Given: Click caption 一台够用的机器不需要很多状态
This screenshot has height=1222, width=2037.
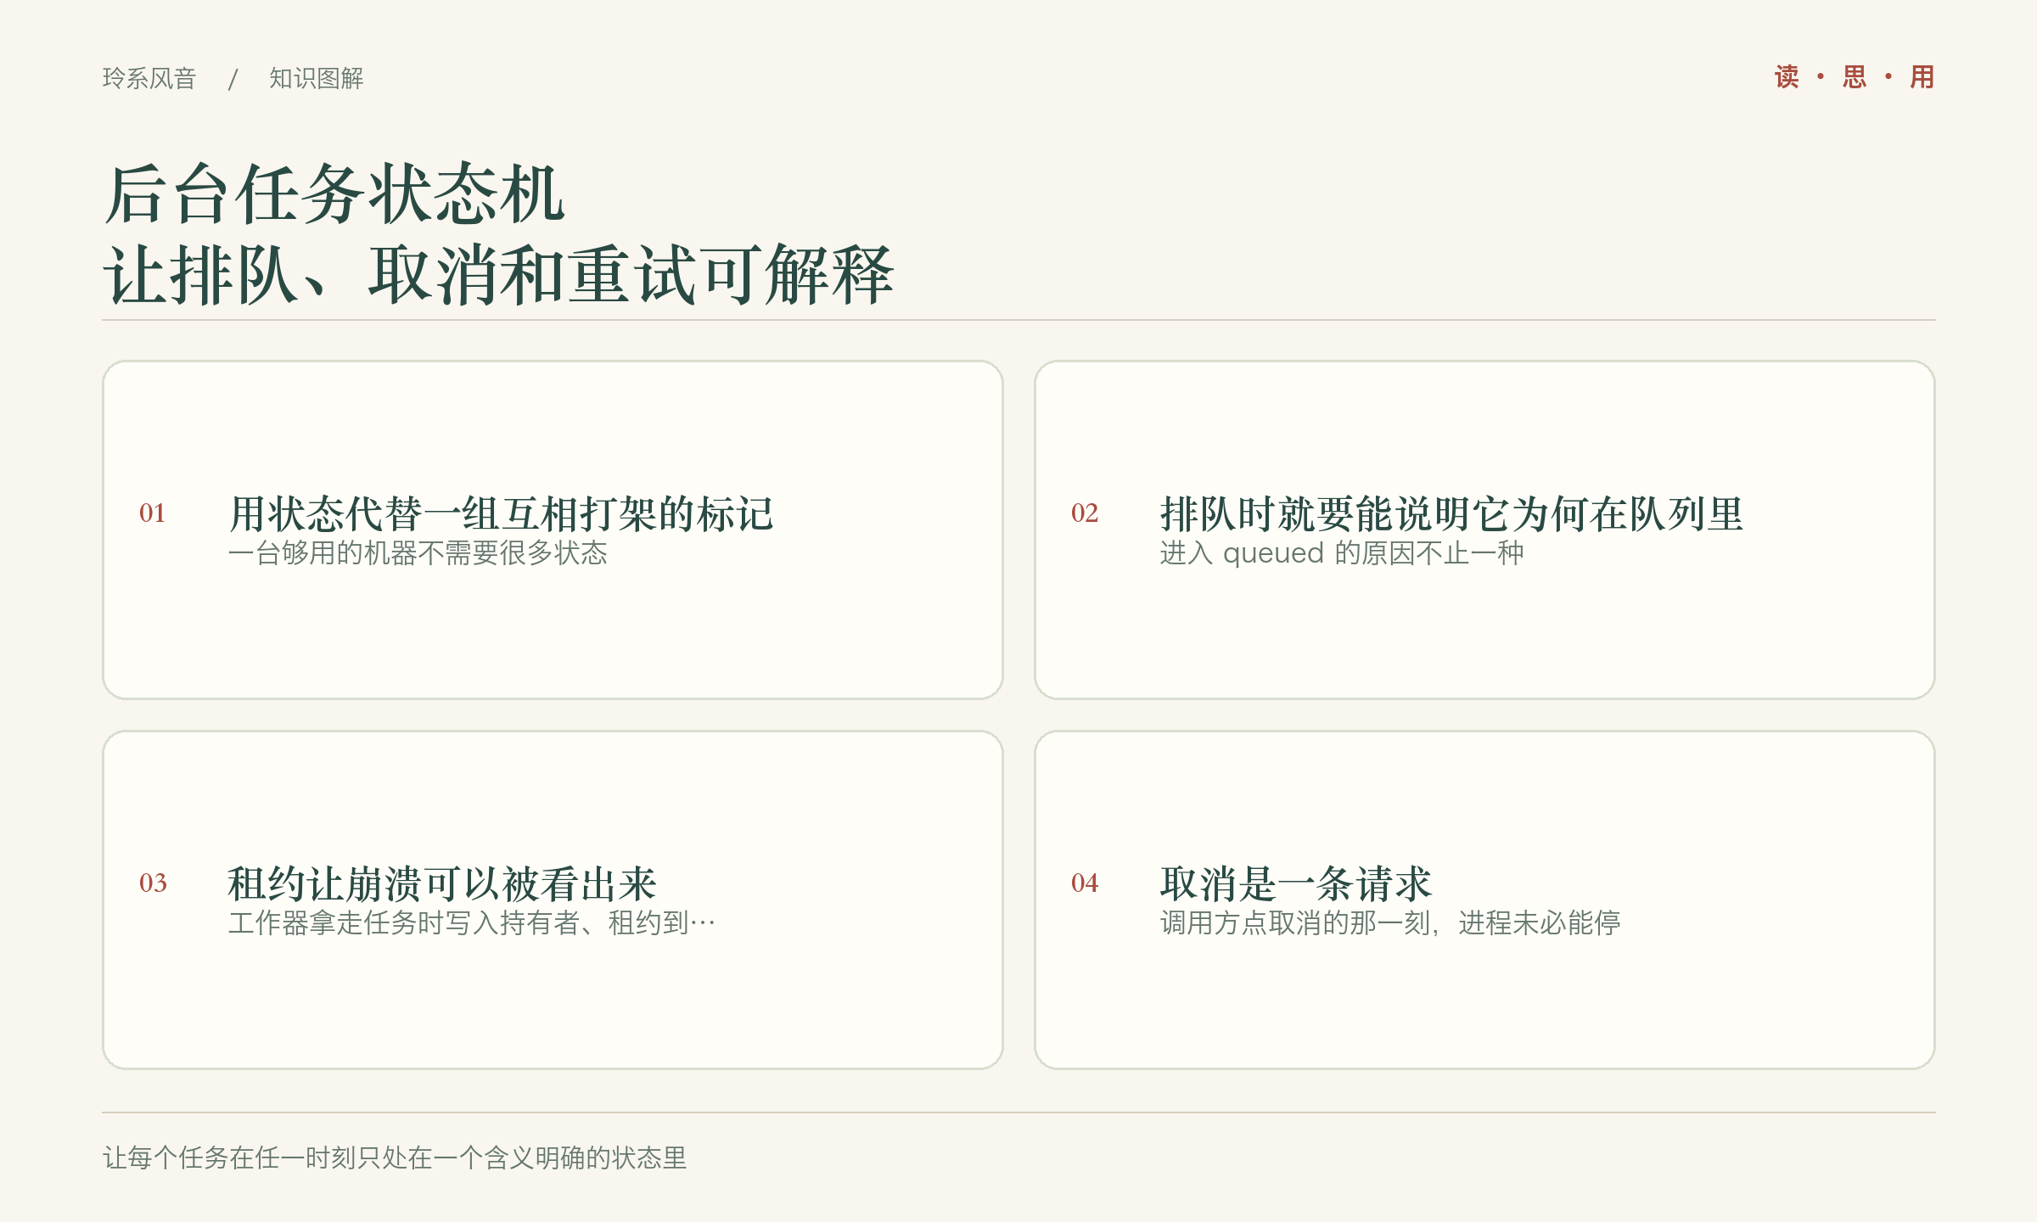Looking at the screenshot, I should coord(418,553).
